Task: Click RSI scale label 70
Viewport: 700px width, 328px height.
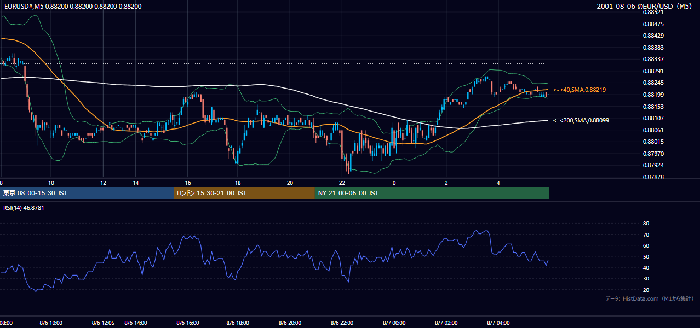Action: (x=646, y=235)
